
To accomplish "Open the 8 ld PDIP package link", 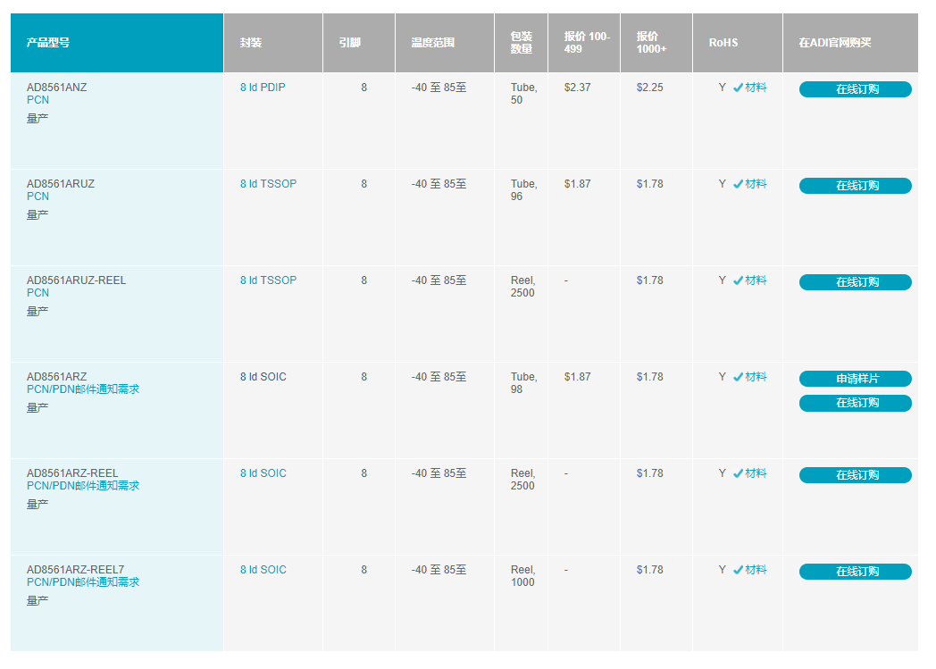I will [x=263, y=88].
